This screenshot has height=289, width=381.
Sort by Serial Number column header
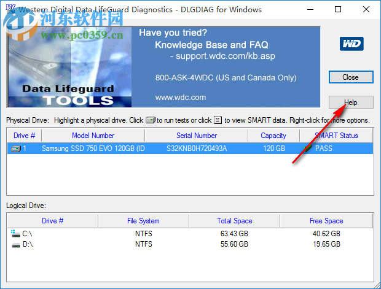tap(197, 136)
